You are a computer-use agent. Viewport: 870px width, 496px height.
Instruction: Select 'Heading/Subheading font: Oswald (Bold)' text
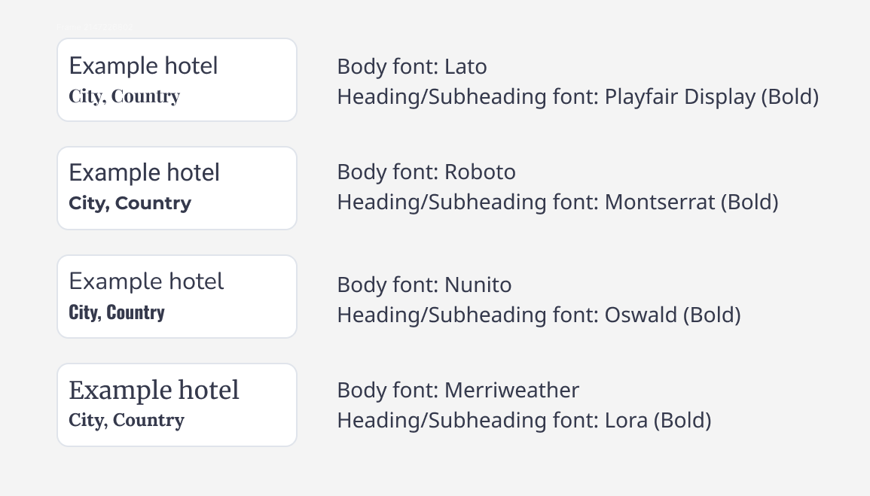click(539, 315)
